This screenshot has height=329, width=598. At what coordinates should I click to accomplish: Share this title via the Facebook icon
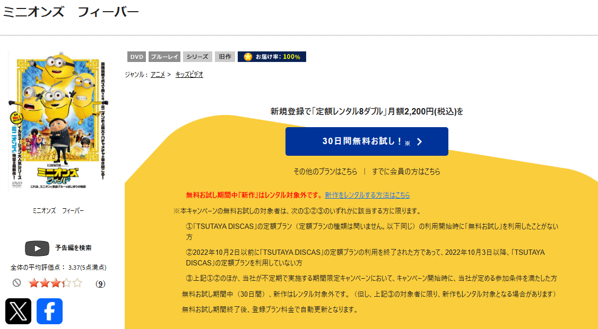[49, 312]
